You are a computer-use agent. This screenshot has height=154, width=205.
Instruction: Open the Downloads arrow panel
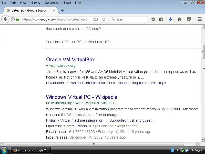coord(170,20)
